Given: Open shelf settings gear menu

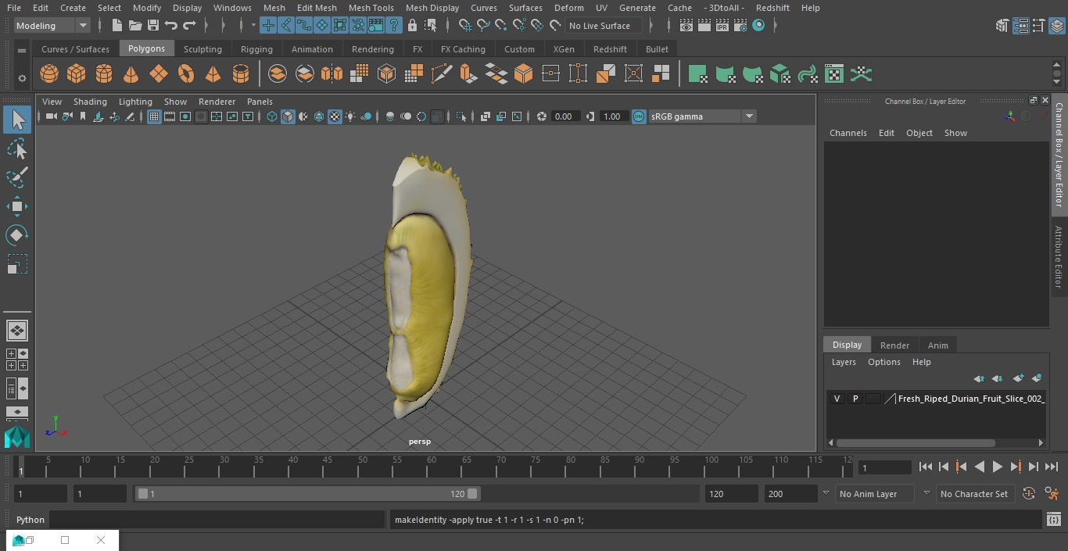Looking at the screenshot, I should 22,78.
